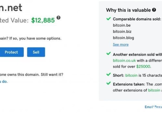Image resolution: width=162 pixels, height=113 pixels.
Task: Expand comparable domains with See more
Action: point(121,44)
